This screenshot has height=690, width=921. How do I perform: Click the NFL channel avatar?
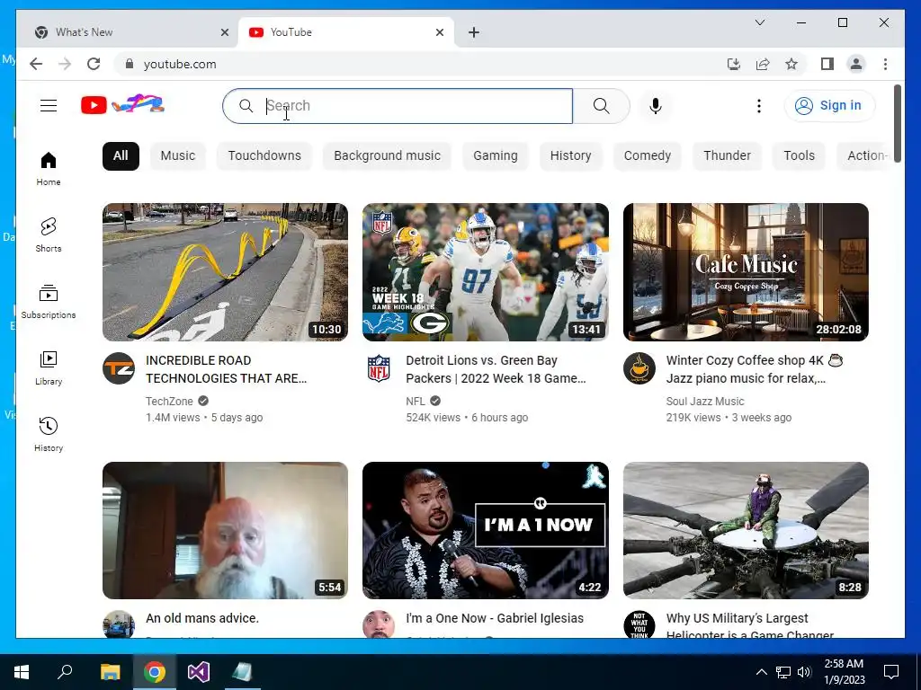coord(379,368)
